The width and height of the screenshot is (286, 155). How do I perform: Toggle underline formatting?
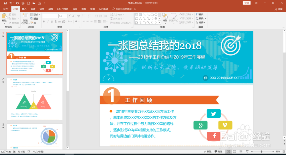[52, 21]
